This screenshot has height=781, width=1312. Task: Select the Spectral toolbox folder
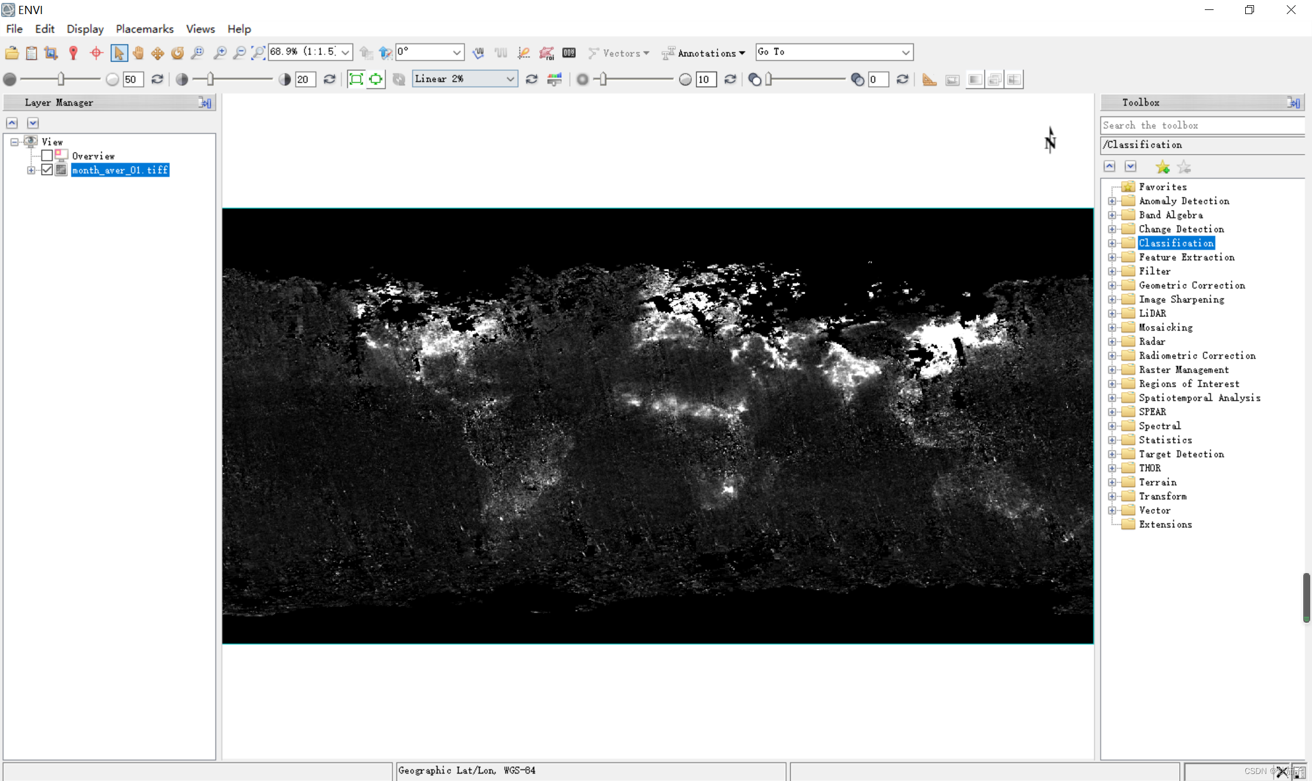point(1160,426)
